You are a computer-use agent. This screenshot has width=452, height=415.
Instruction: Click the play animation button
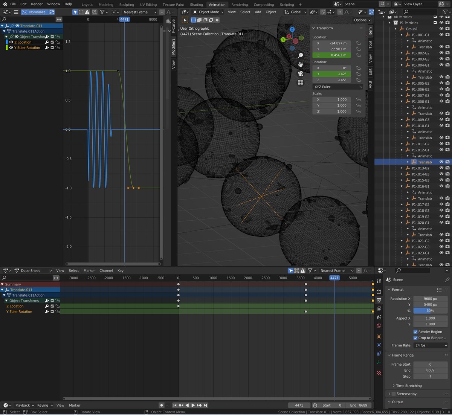[193, 405]
